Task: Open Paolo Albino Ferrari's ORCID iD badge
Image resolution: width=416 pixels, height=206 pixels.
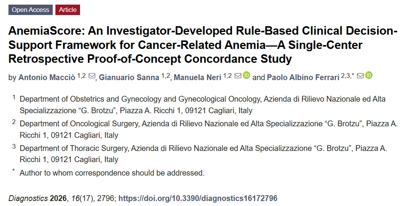Action: tap(369, 75)
